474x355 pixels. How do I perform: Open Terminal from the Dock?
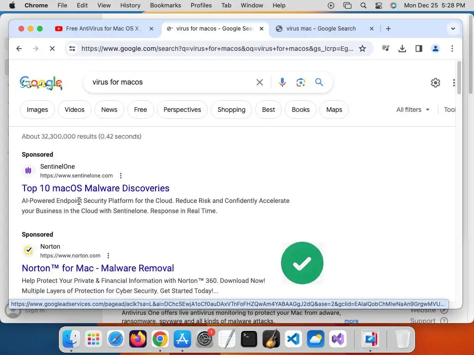point(249,339)
